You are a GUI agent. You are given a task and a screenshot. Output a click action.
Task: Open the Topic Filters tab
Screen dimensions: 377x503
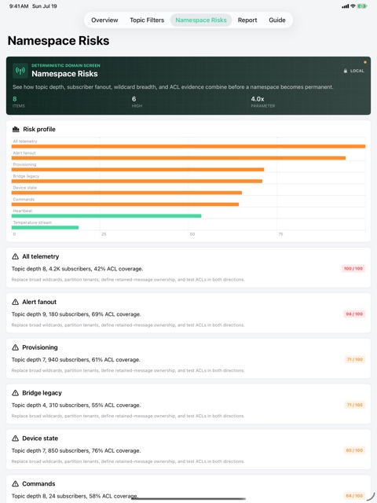tap(147, 20)
